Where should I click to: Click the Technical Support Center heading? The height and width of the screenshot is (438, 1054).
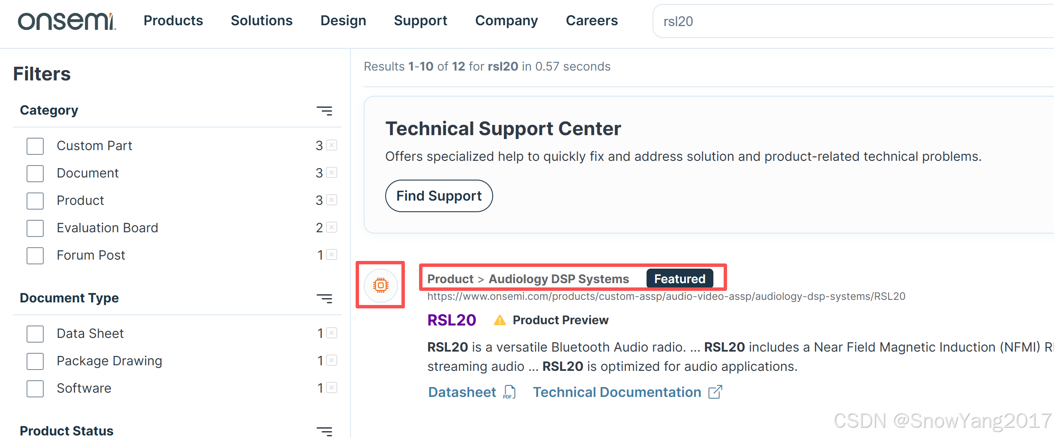(x=503, y=129)
